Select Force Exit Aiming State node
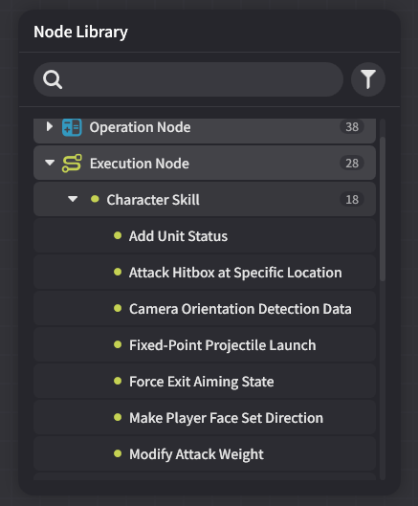Viewport: 418px width, 506px height. point(205,382)
